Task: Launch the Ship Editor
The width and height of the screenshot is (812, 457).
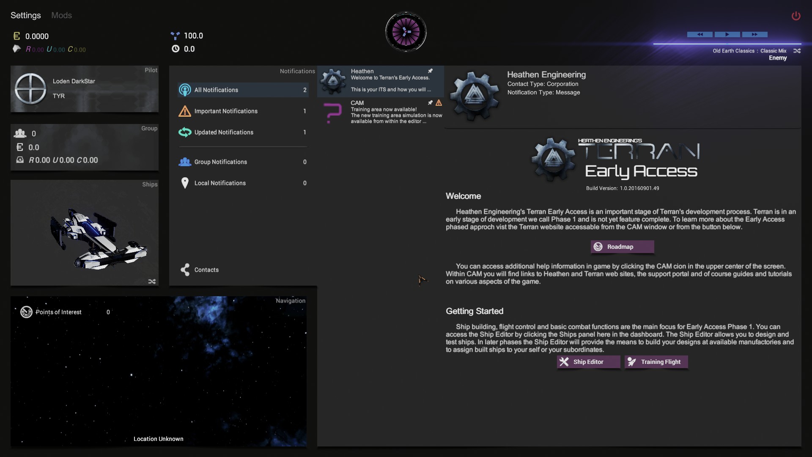Action: pyautogui.click(x=588, y=362)
